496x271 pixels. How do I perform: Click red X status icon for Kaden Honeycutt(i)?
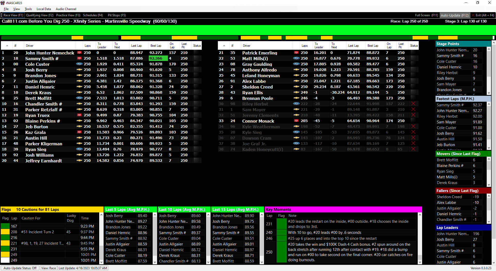point(413,149)
